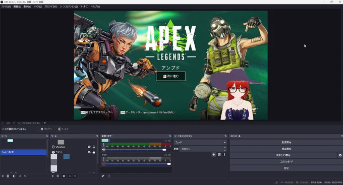Click スタジオモード (Studio Mode) button
The image size is (343, 185).
287,162
